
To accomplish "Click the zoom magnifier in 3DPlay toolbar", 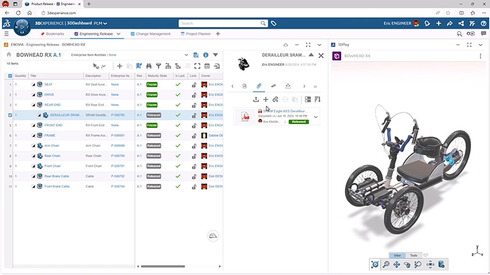I will 386,265.
